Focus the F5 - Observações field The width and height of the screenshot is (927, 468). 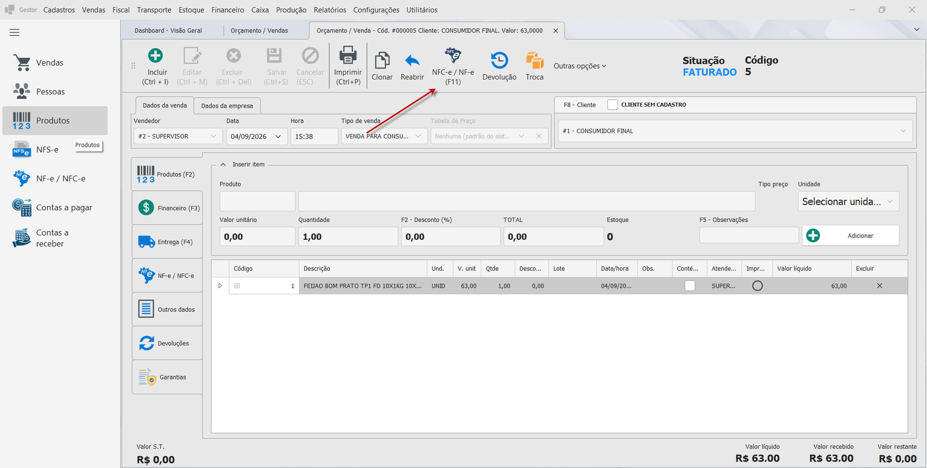point(749,235)
